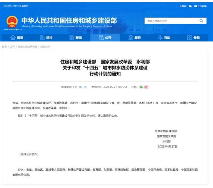Click the person icon beside 服务
213x188 pixels.
click(131, 38)
